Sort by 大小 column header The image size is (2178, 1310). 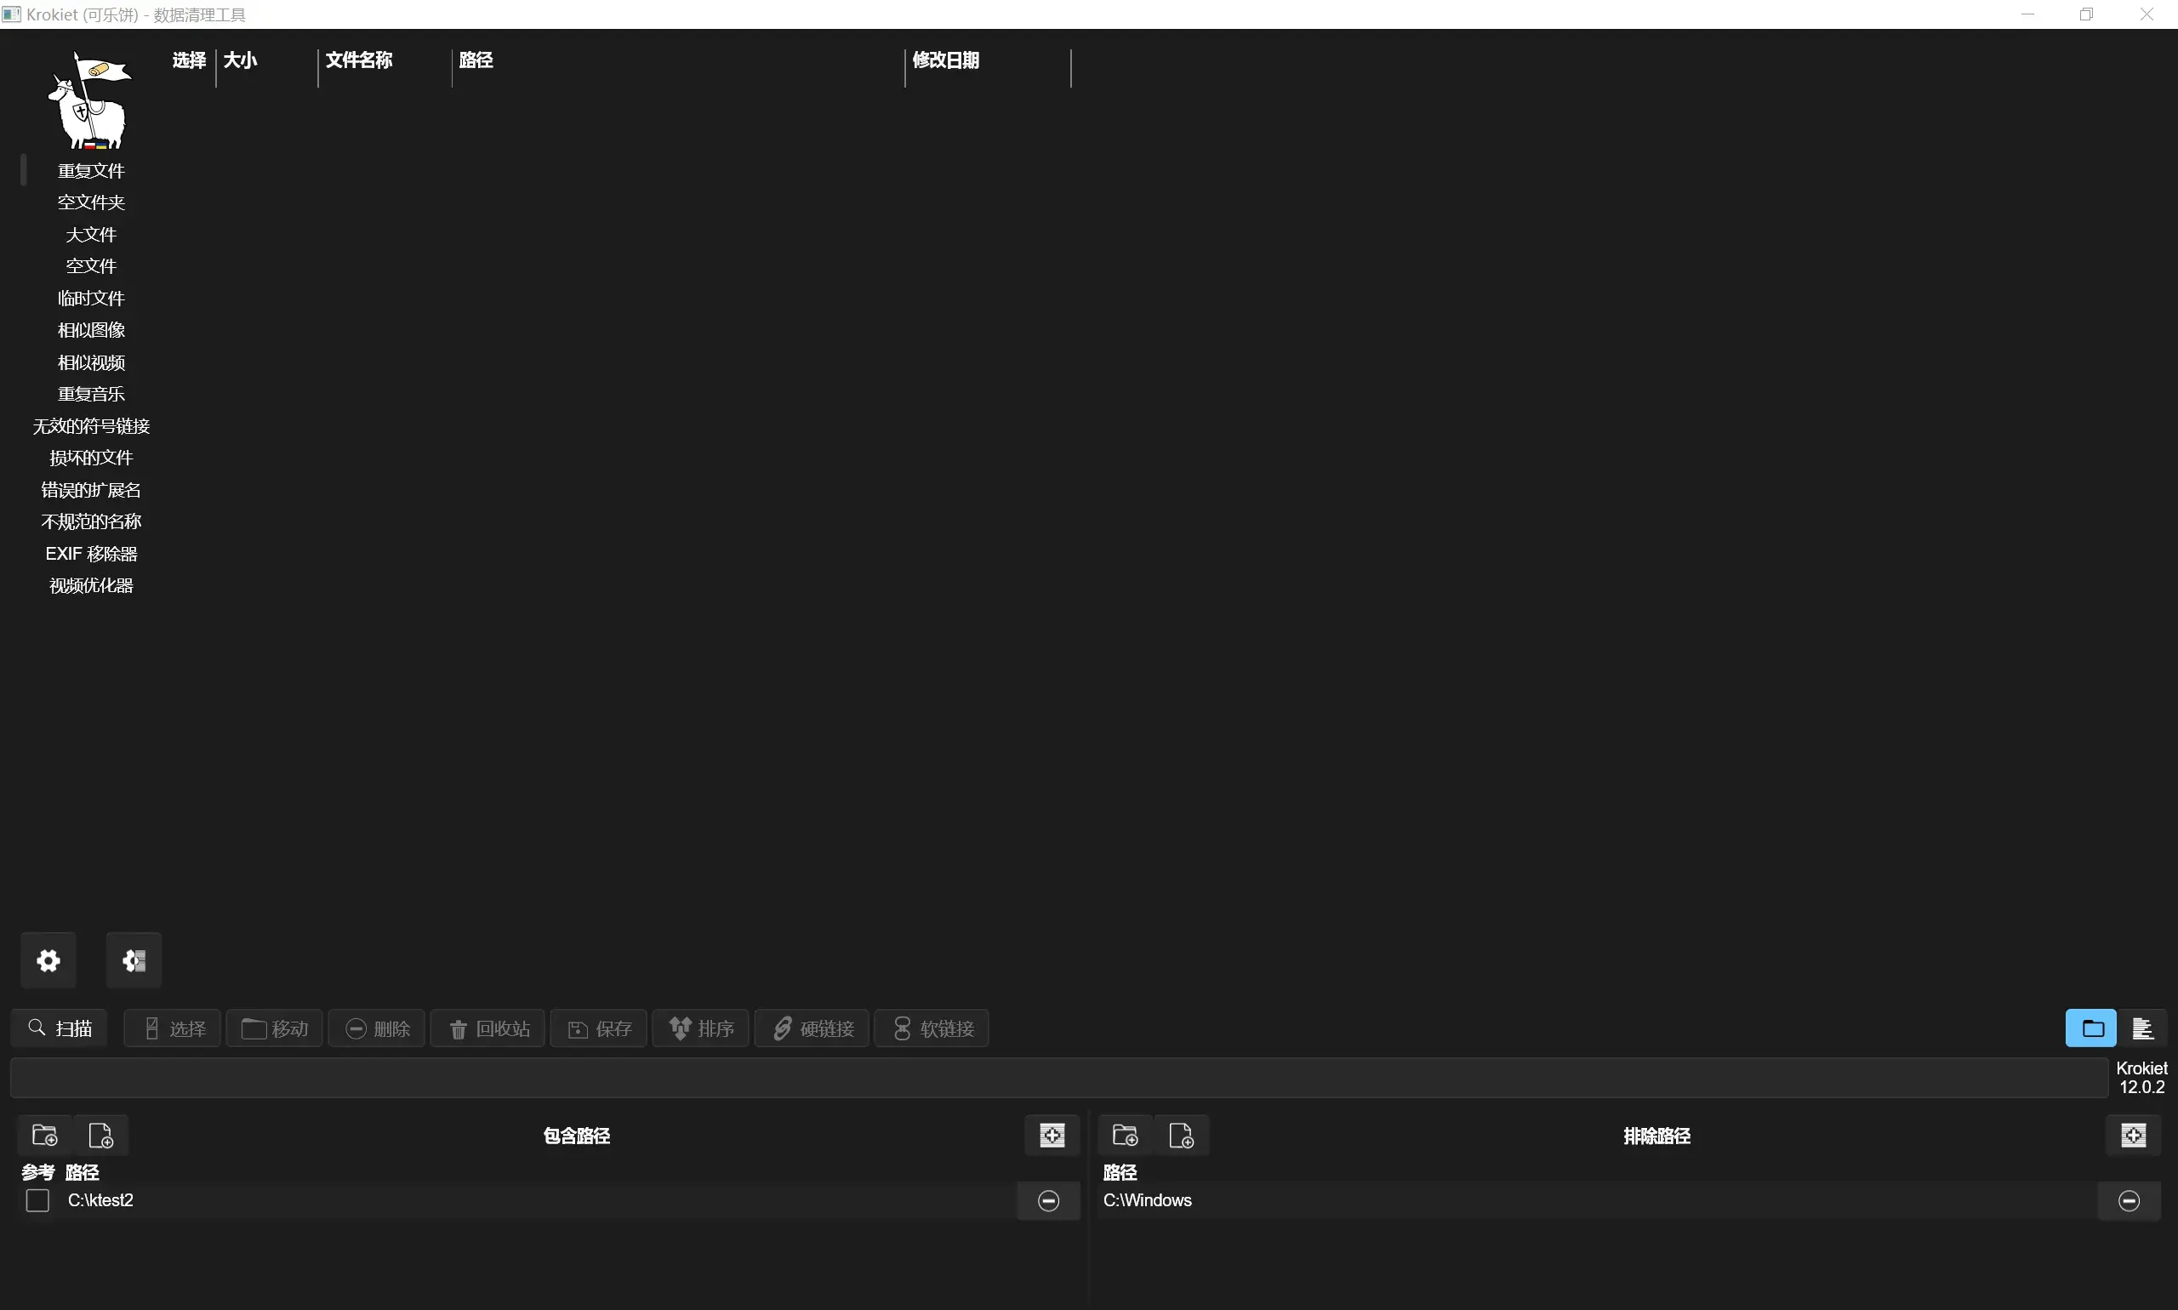(240, 60)
